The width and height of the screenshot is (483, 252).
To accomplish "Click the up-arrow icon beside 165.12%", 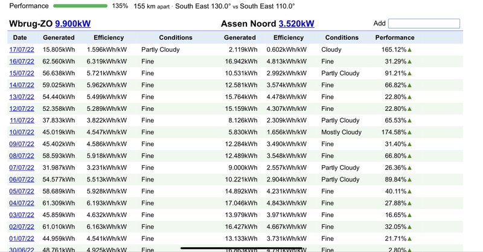I will pos(409,50).
